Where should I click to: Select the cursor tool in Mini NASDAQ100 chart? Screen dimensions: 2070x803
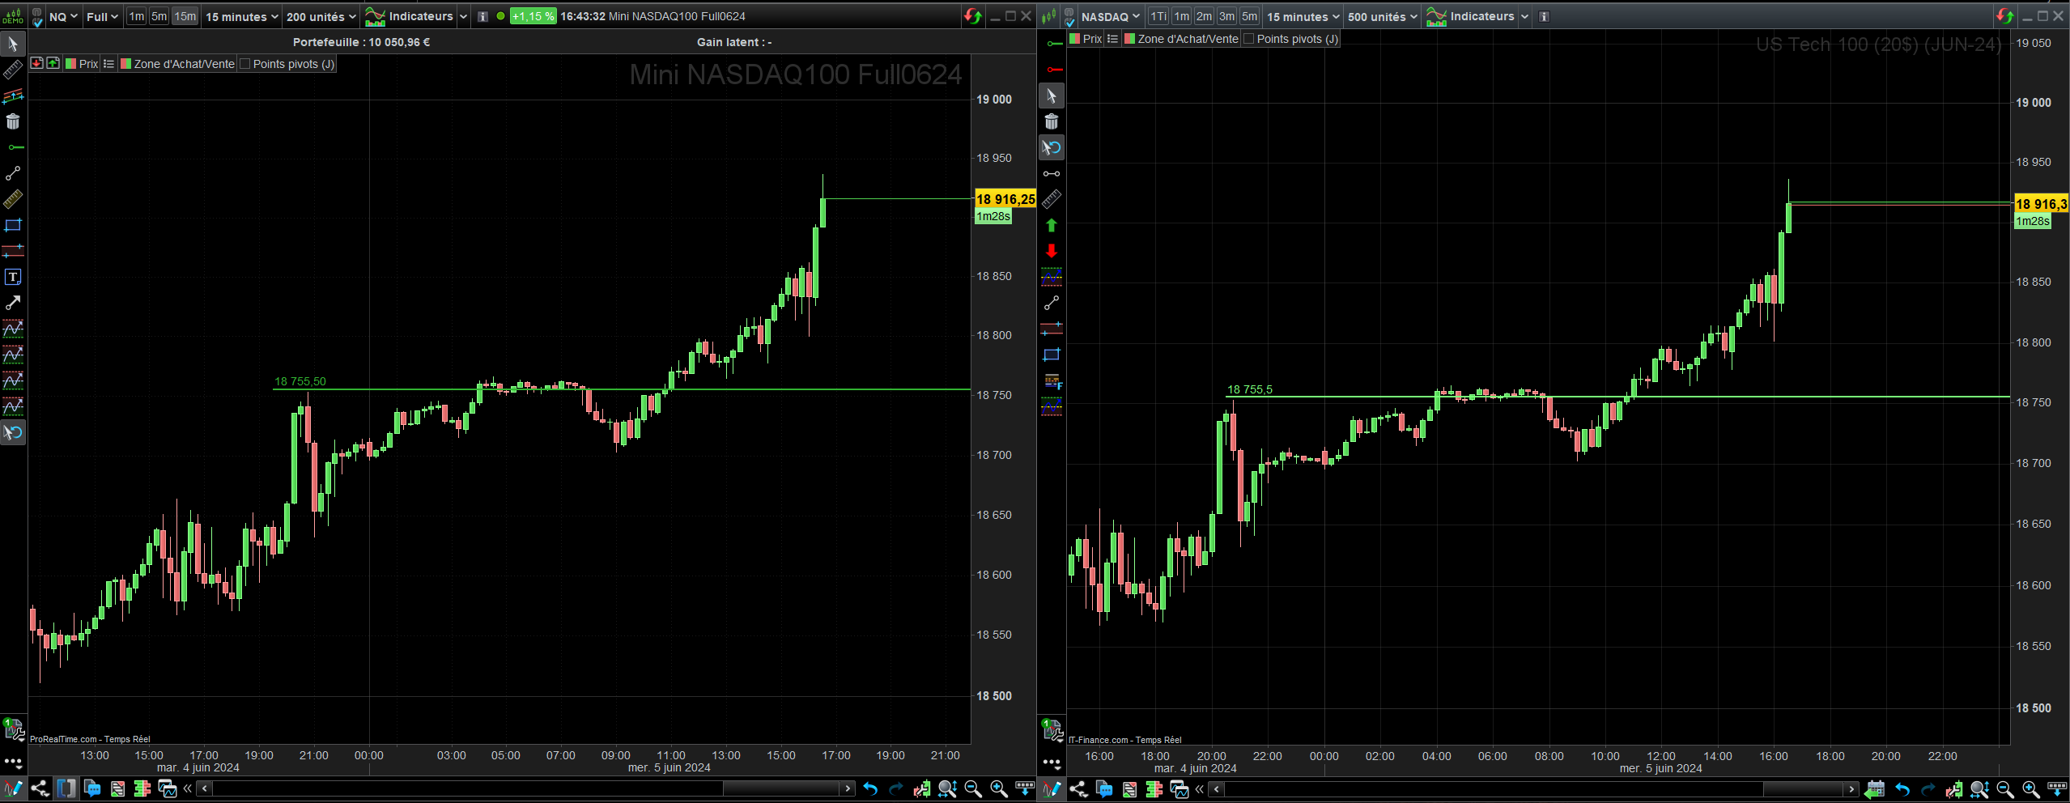point(13,44)
